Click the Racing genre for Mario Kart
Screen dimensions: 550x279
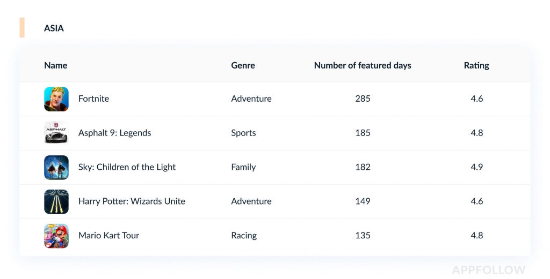click(244, 236)
